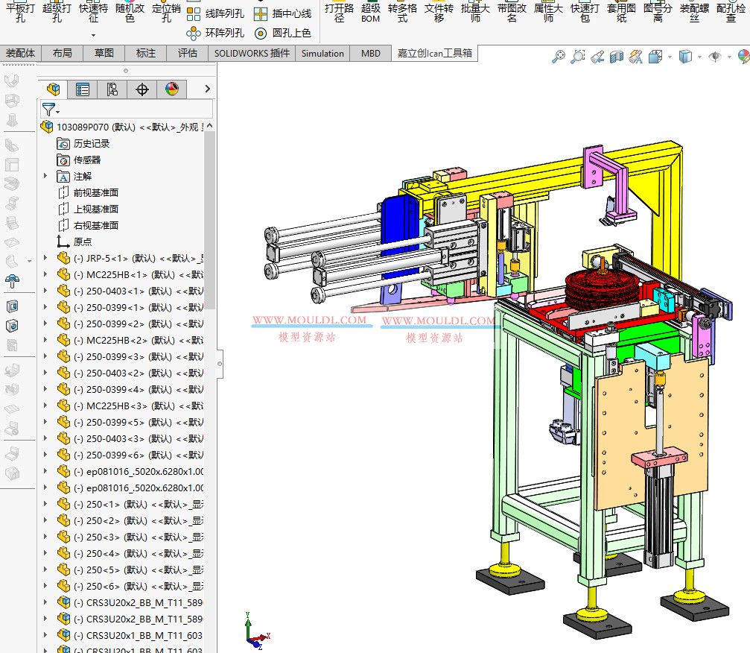The height and width of the screenshot is (653, 750).
Task: Click the 属性大师 toolbar icon
Action: 548,13
